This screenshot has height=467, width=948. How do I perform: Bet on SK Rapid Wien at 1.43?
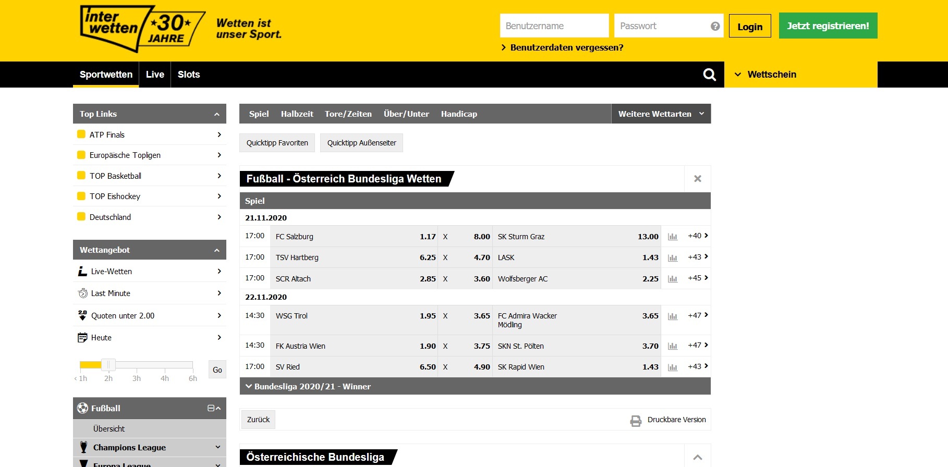577,367
